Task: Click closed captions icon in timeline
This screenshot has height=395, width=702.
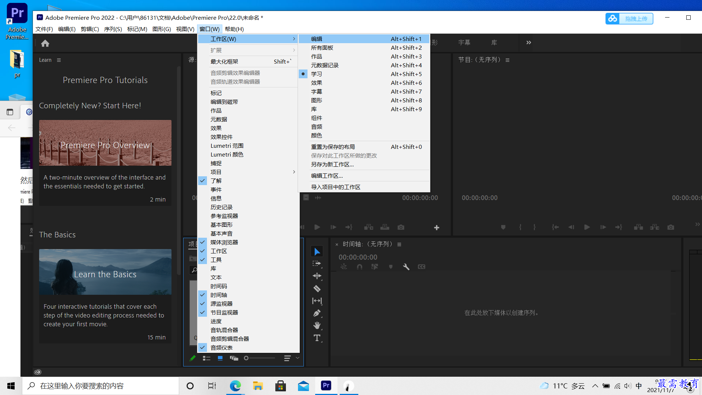Action: click(422, 267)
